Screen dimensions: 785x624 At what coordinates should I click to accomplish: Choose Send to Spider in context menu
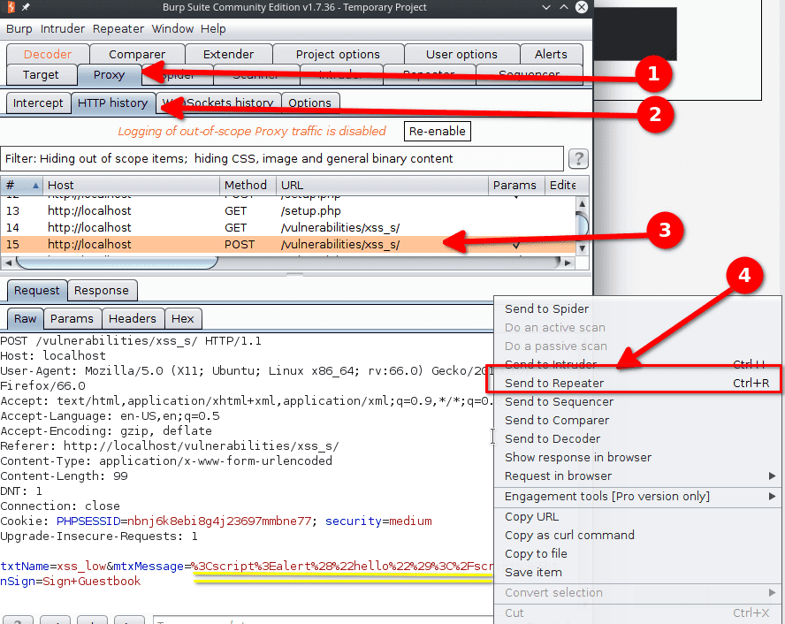637,309
